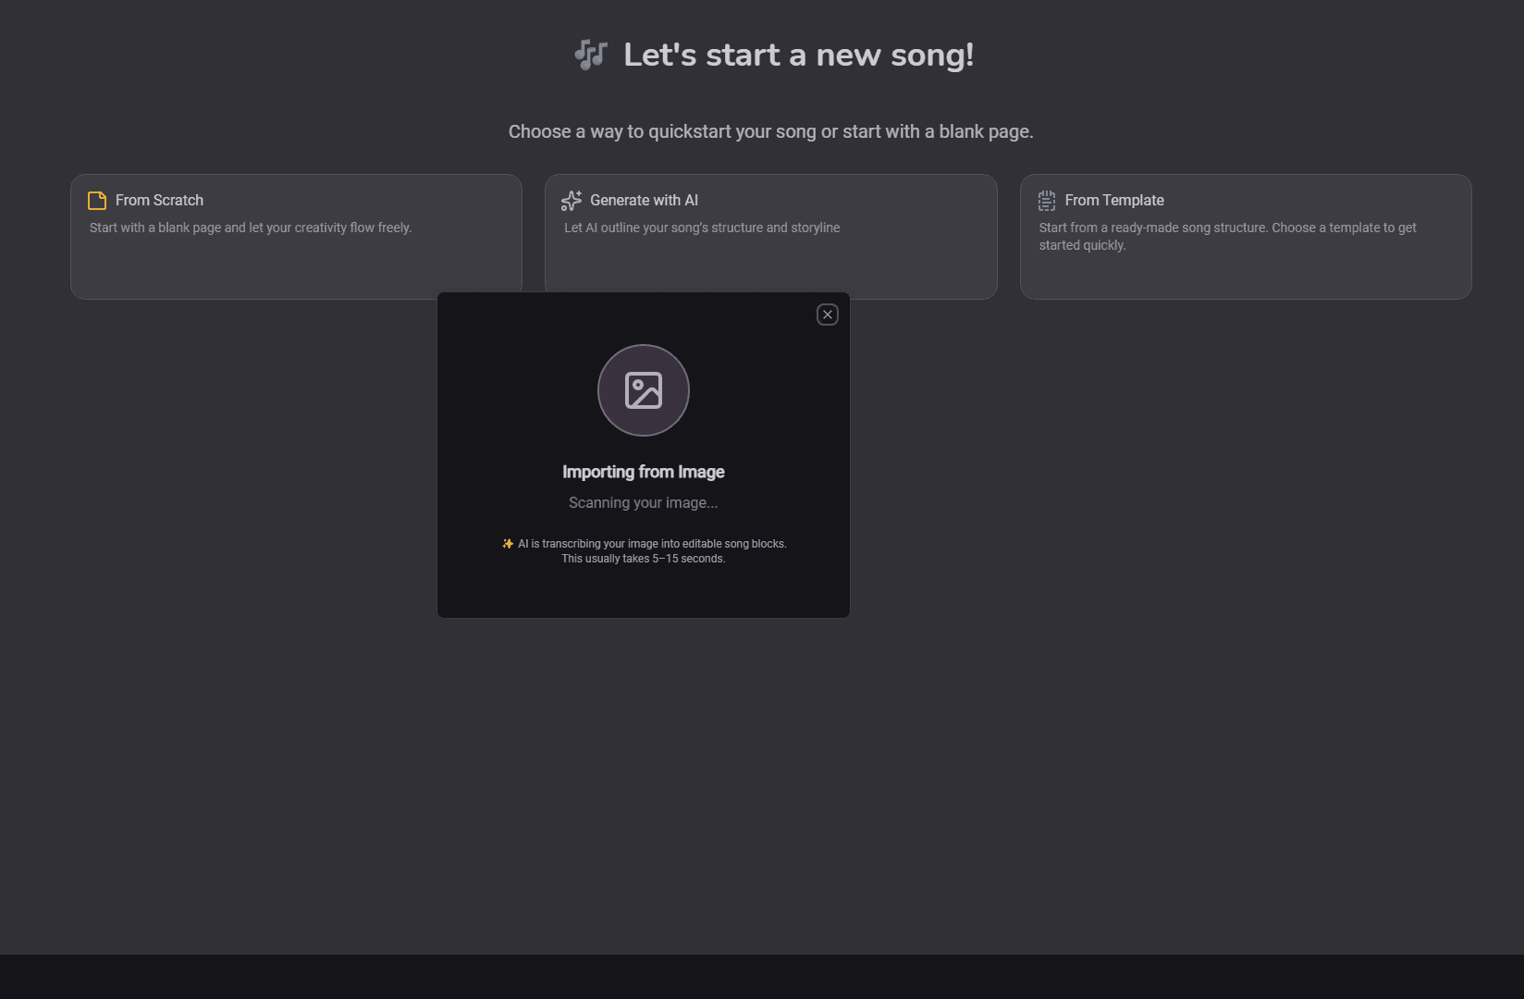Click the Scanning your image status text
This screenshot has height=999, width=1524.
[x=644, y=502]
